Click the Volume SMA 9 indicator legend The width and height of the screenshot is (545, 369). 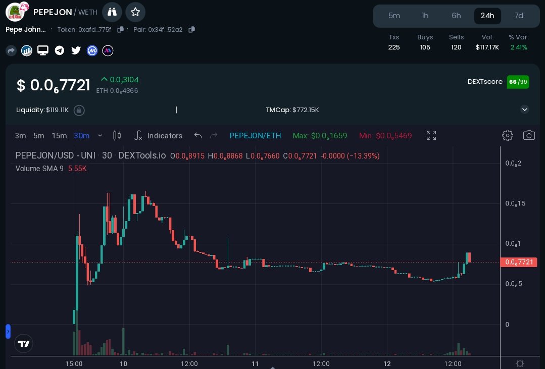(51, 169)
